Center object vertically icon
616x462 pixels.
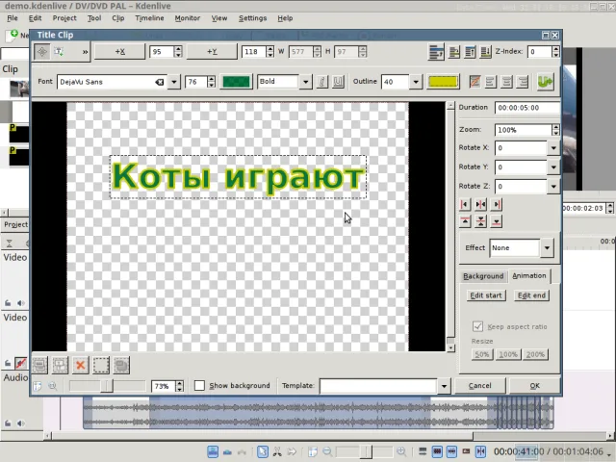pos(480,221)
